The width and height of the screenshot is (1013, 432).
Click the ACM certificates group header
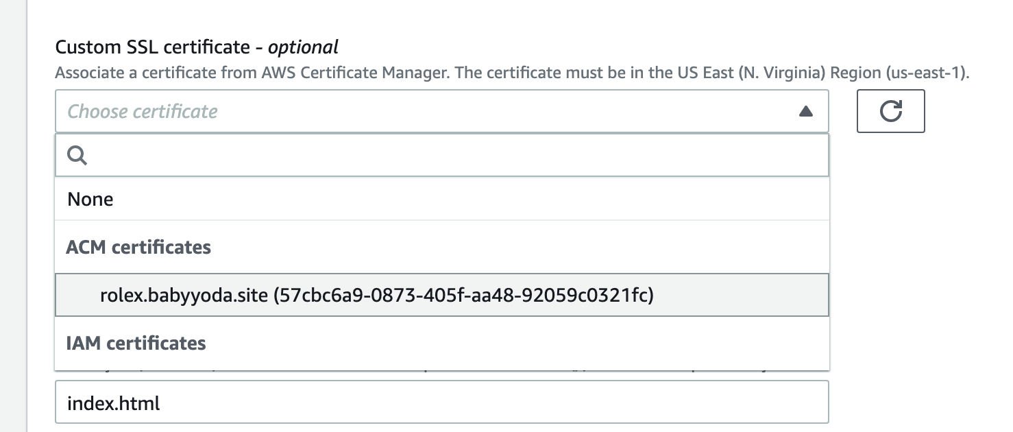pos(138,247)
